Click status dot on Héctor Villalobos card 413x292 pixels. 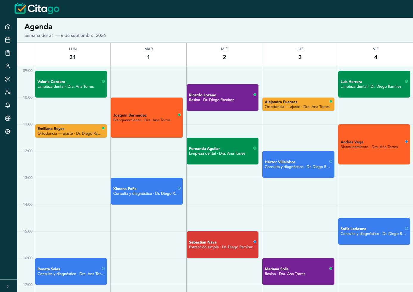click(331, 161)
